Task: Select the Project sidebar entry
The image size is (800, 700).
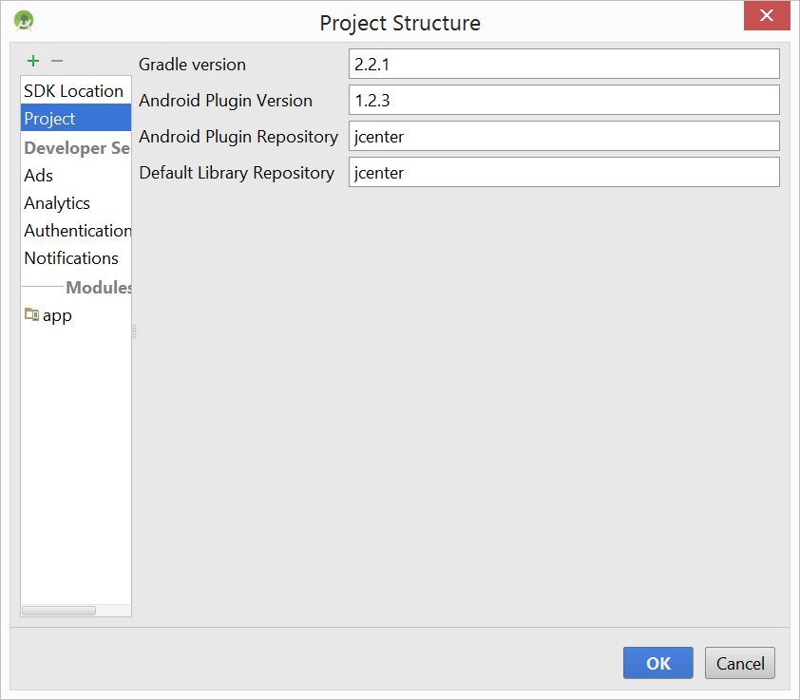Action: coord(76,118)
